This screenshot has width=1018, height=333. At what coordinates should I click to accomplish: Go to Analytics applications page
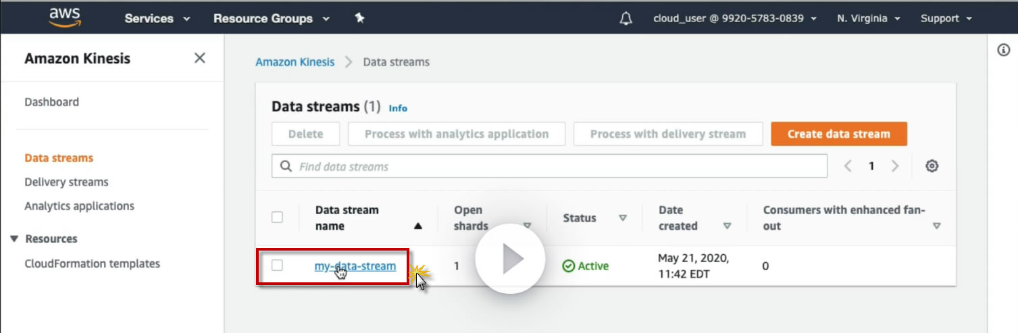(79, 206)
